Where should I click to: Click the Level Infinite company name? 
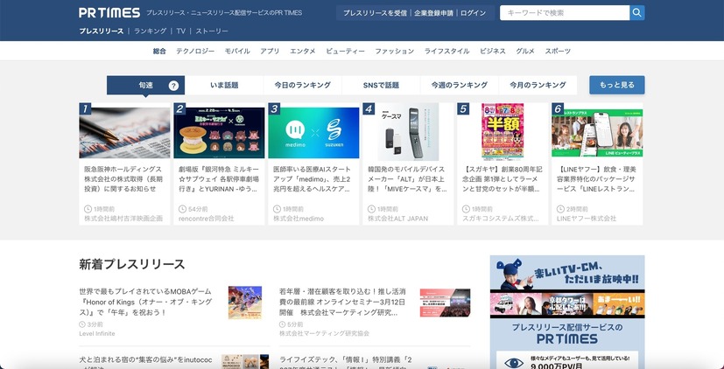(97, 333)
